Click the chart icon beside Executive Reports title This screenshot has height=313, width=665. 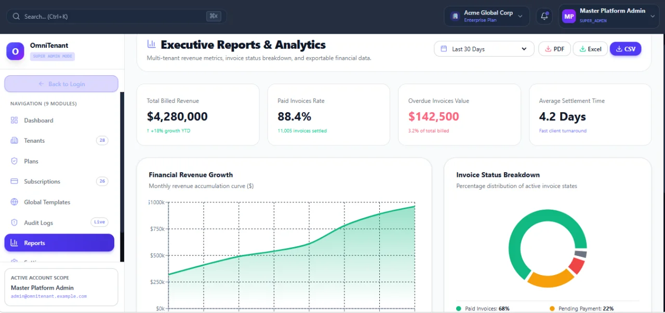[x=151, y=44]
